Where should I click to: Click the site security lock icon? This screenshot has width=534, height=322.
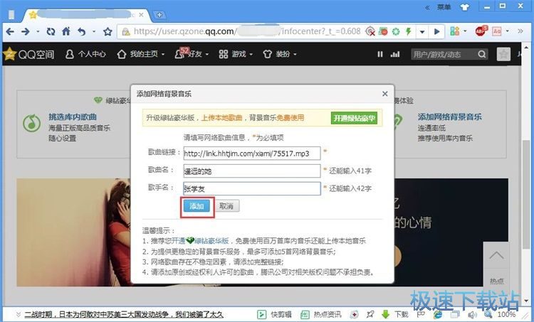pyautogui.click(x=125, y=31)
